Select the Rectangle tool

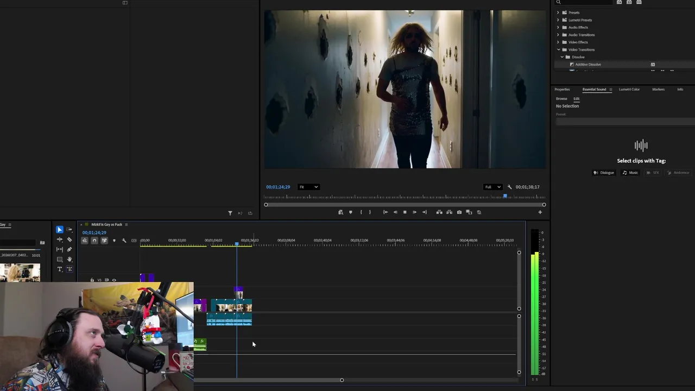click(60, 259)
